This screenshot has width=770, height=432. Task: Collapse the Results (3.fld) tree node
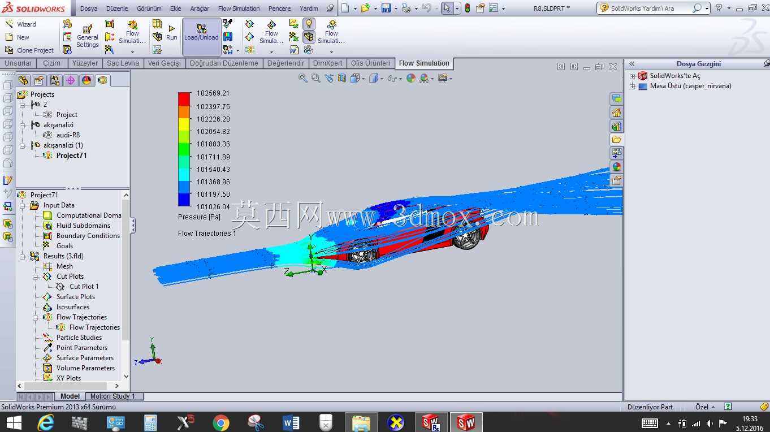click(23, 256)
